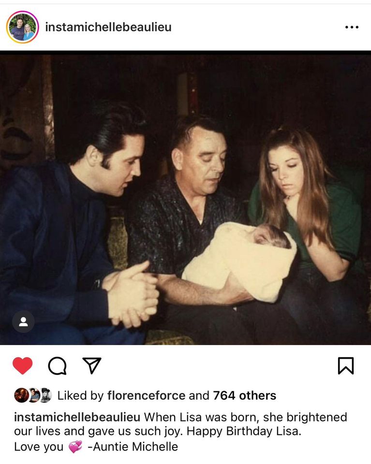
Task: Open the three-dot post options menu
Action: (x=352, y=27)
